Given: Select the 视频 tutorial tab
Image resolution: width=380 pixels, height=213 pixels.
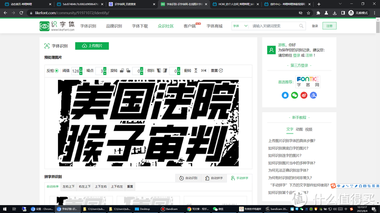Looking at the screenshot, I should pos(309,129).
